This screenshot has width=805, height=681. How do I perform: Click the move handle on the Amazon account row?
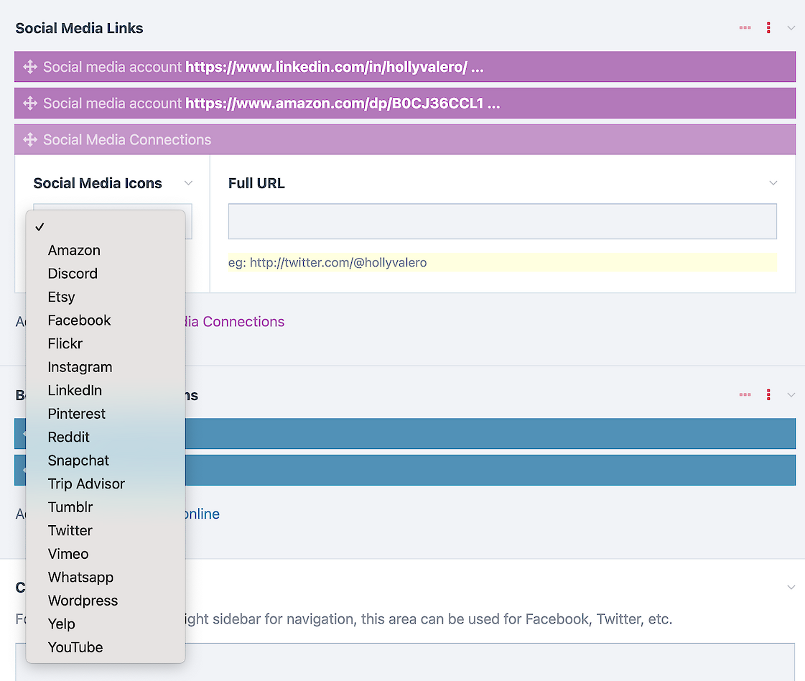click(30, 103)
